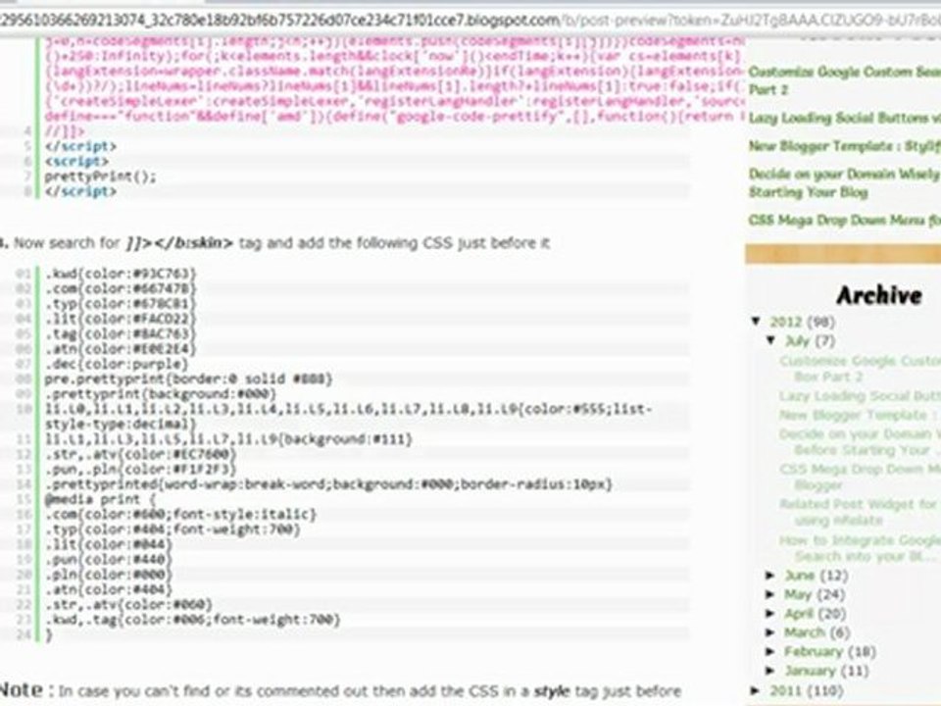Open the February archive link
This screenshot has width=941, height=706.
(813, 651)
